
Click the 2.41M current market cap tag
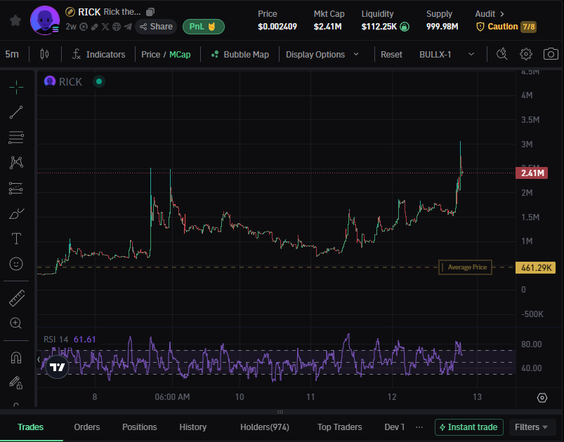coord(532,173)
